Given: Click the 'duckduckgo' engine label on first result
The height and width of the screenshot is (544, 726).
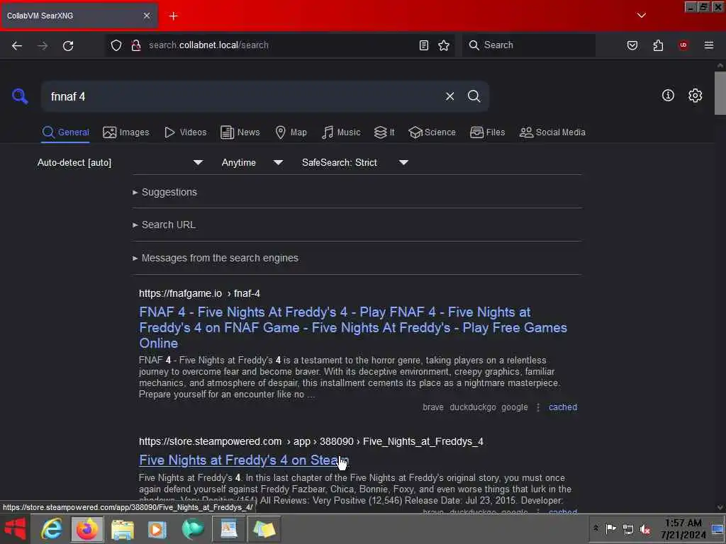Looking at the screenshot, I should (473, 407).
